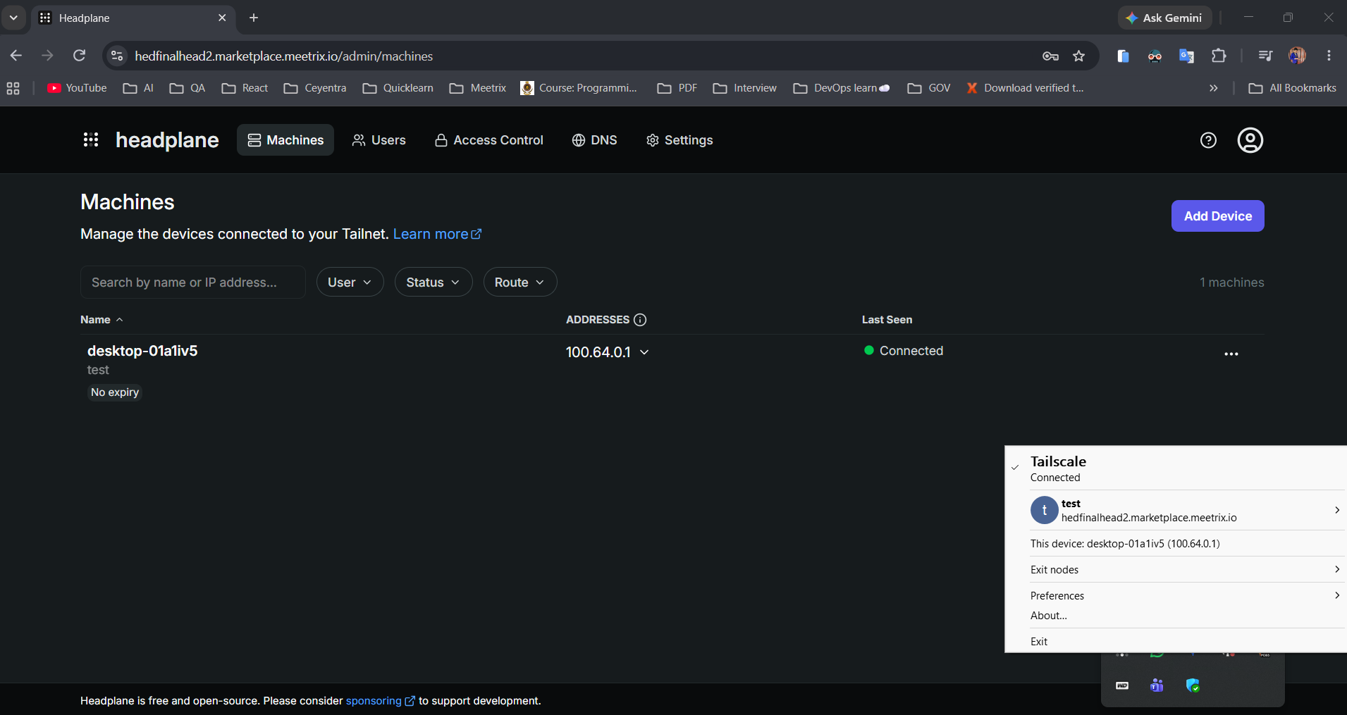
Task: Toggle the Tailscale Connected checkmark item
Action: [1176, 468]
